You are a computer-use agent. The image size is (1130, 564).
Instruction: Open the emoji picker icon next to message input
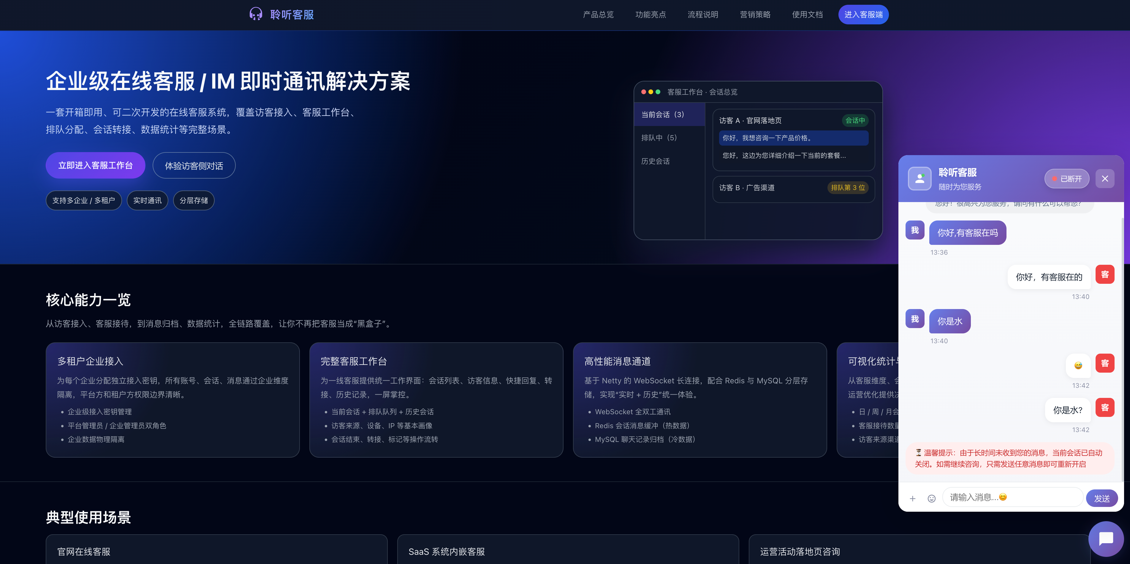pos(931,498)
